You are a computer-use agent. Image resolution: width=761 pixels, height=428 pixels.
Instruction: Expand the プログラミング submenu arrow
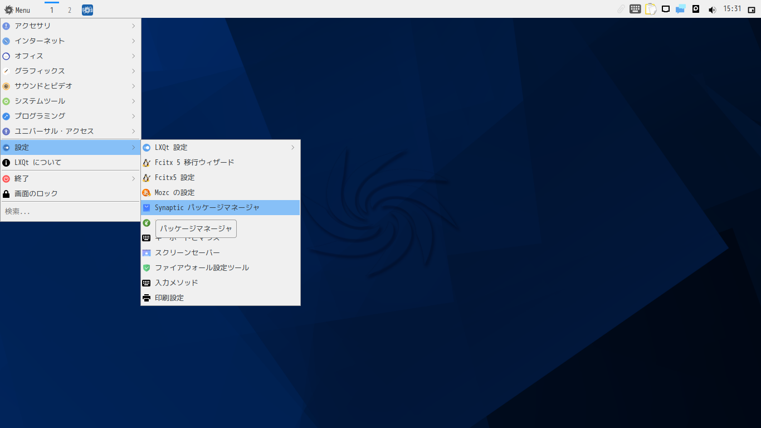pos(134,116)
